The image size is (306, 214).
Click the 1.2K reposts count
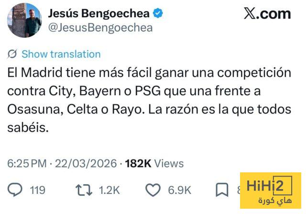point(109,190)
